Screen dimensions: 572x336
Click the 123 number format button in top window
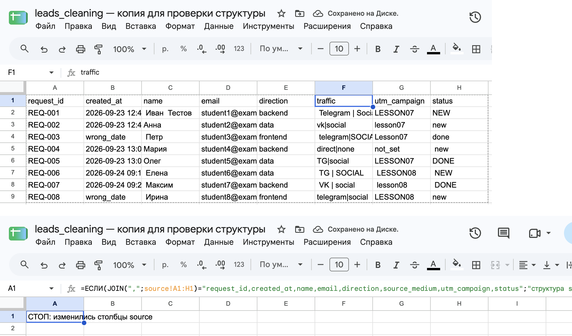(239, 49)
